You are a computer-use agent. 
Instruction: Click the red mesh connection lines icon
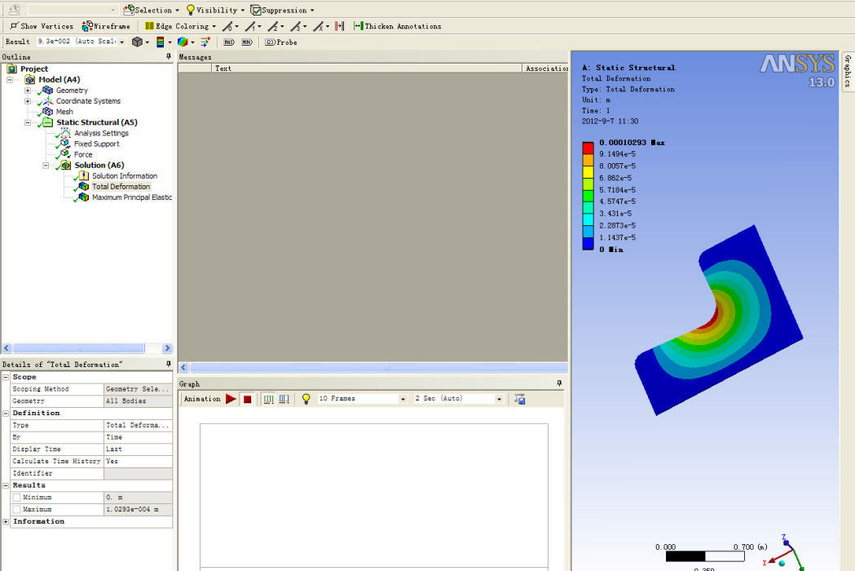[340, 25]
